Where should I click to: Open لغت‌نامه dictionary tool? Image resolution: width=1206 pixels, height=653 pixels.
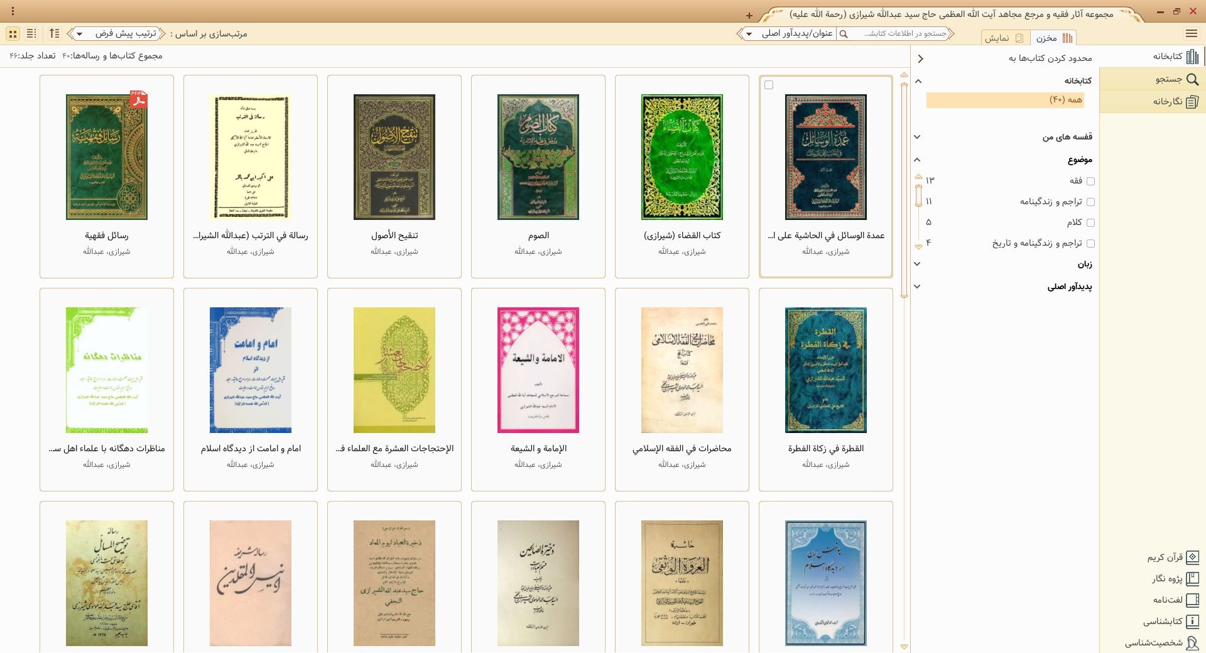pyautogui.click(x=1176, y=600)
